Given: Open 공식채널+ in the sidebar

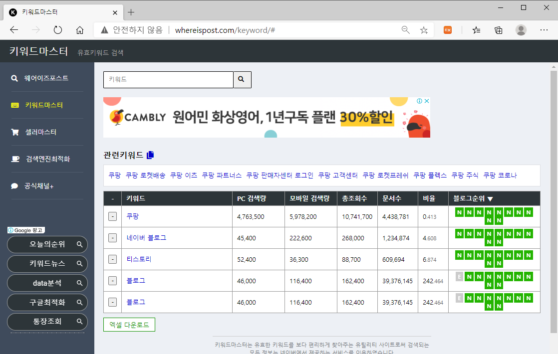Looking at the screenshot, I should click(39, 186).
